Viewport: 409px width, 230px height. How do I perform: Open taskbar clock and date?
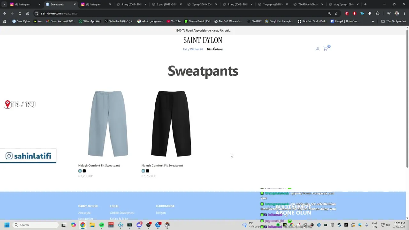pos(399,225)
